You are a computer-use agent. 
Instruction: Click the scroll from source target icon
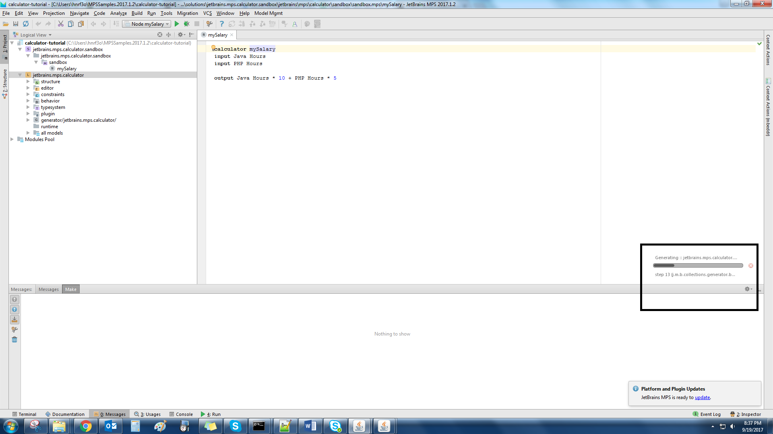[160, 35]
